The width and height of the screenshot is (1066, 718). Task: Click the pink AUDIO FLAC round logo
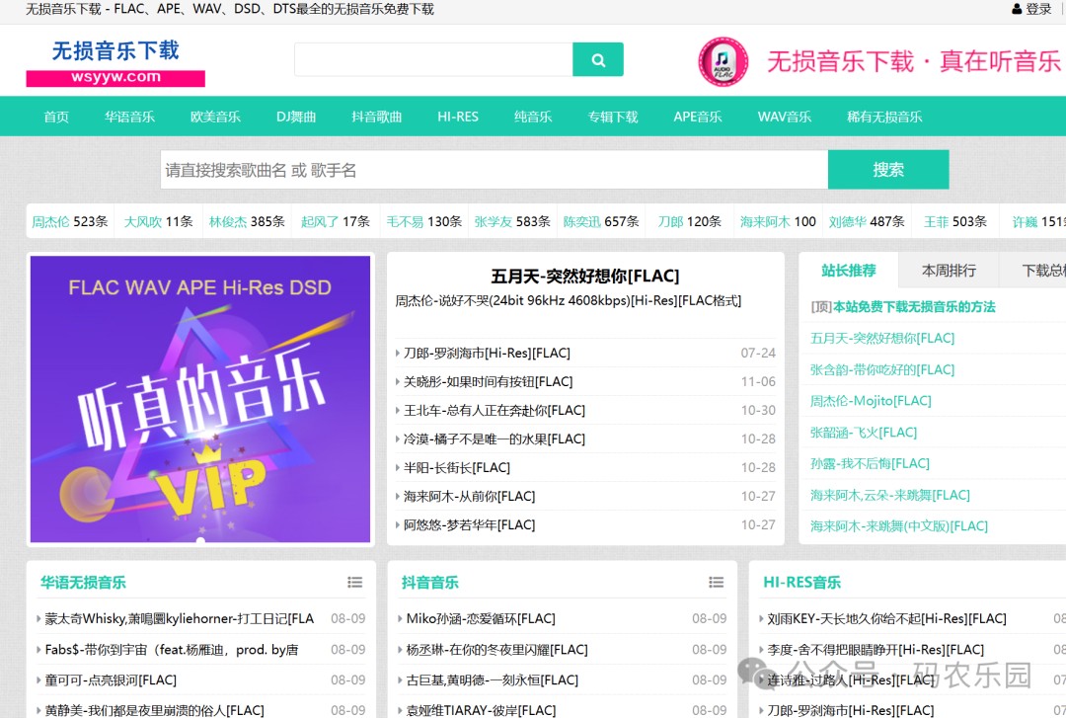point(723,62)
